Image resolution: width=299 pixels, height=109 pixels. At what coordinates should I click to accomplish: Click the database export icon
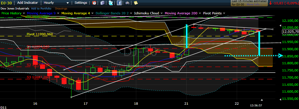[103, 3]
